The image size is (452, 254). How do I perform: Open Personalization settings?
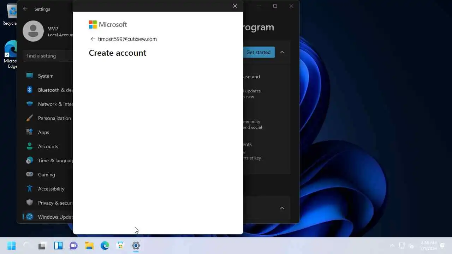pos(48,118)
